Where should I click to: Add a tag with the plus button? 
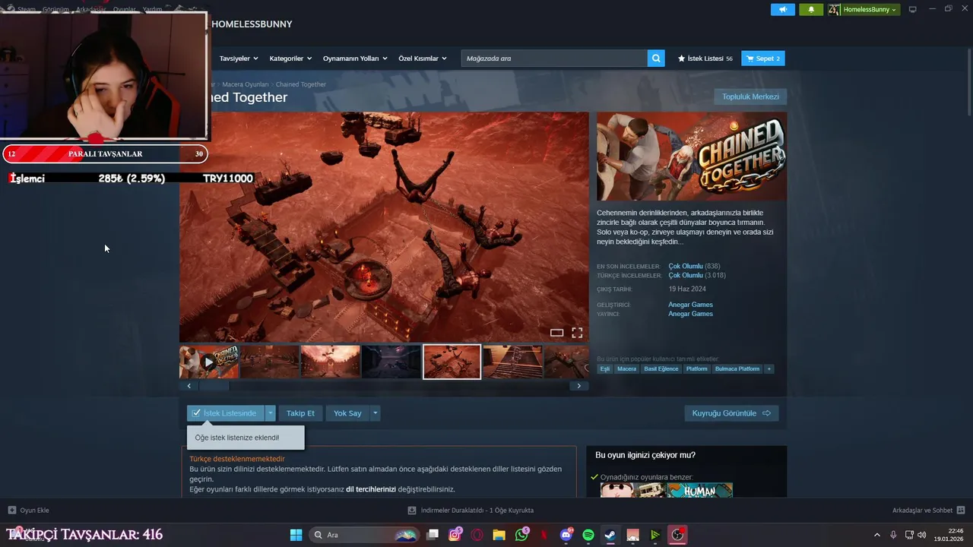(x=769, y=368)
